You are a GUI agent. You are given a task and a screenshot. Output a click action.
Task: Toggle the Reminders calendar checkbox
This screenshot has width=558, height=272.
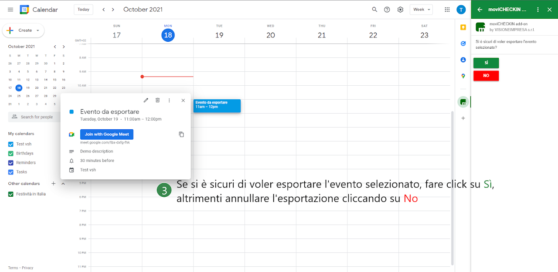(x=11, y=163)
